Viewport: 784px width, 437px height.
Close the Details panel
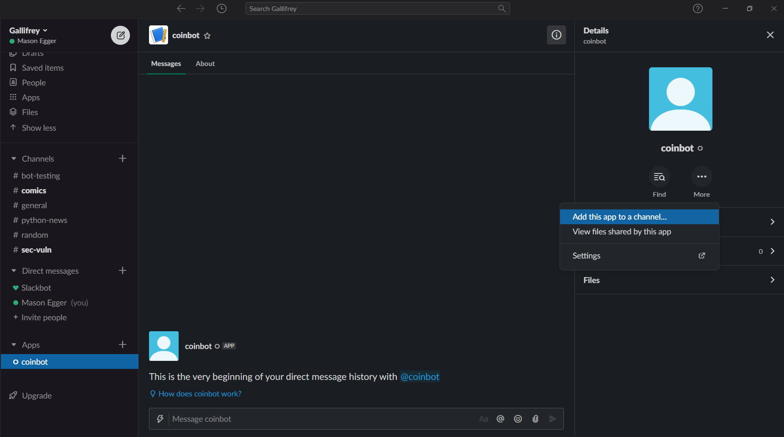[770, 35]
